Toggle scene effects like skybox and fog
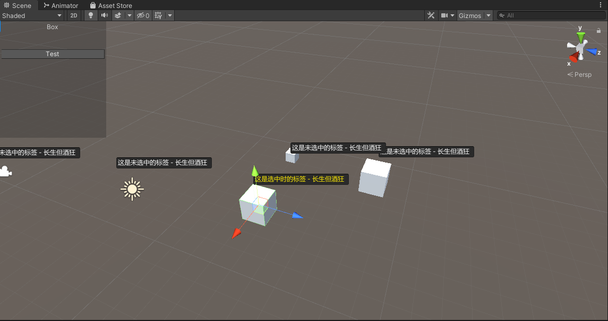Image resolution: width=608 pixels, height=321 pixels. tap(118, 15)
